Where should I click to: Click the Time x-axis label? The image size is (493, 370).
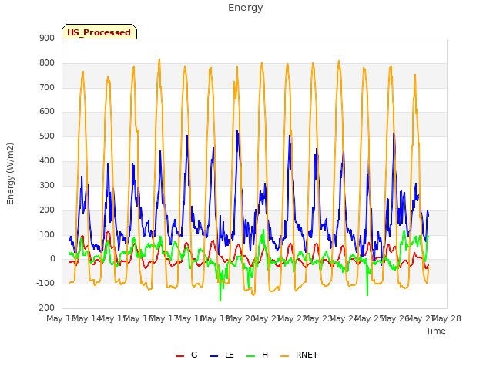(436, 331)
